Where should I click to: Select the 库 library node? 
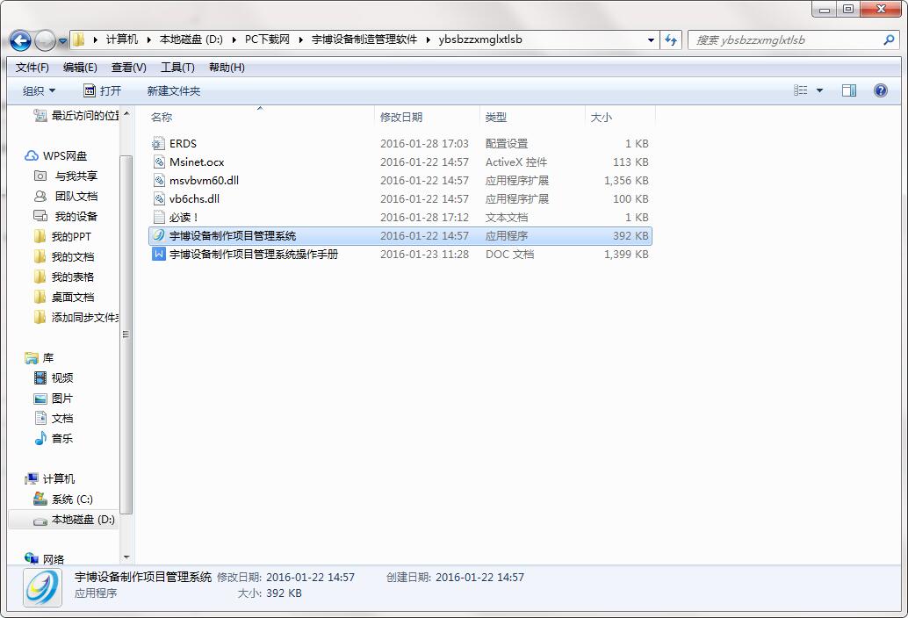click(x=40, y=358)
